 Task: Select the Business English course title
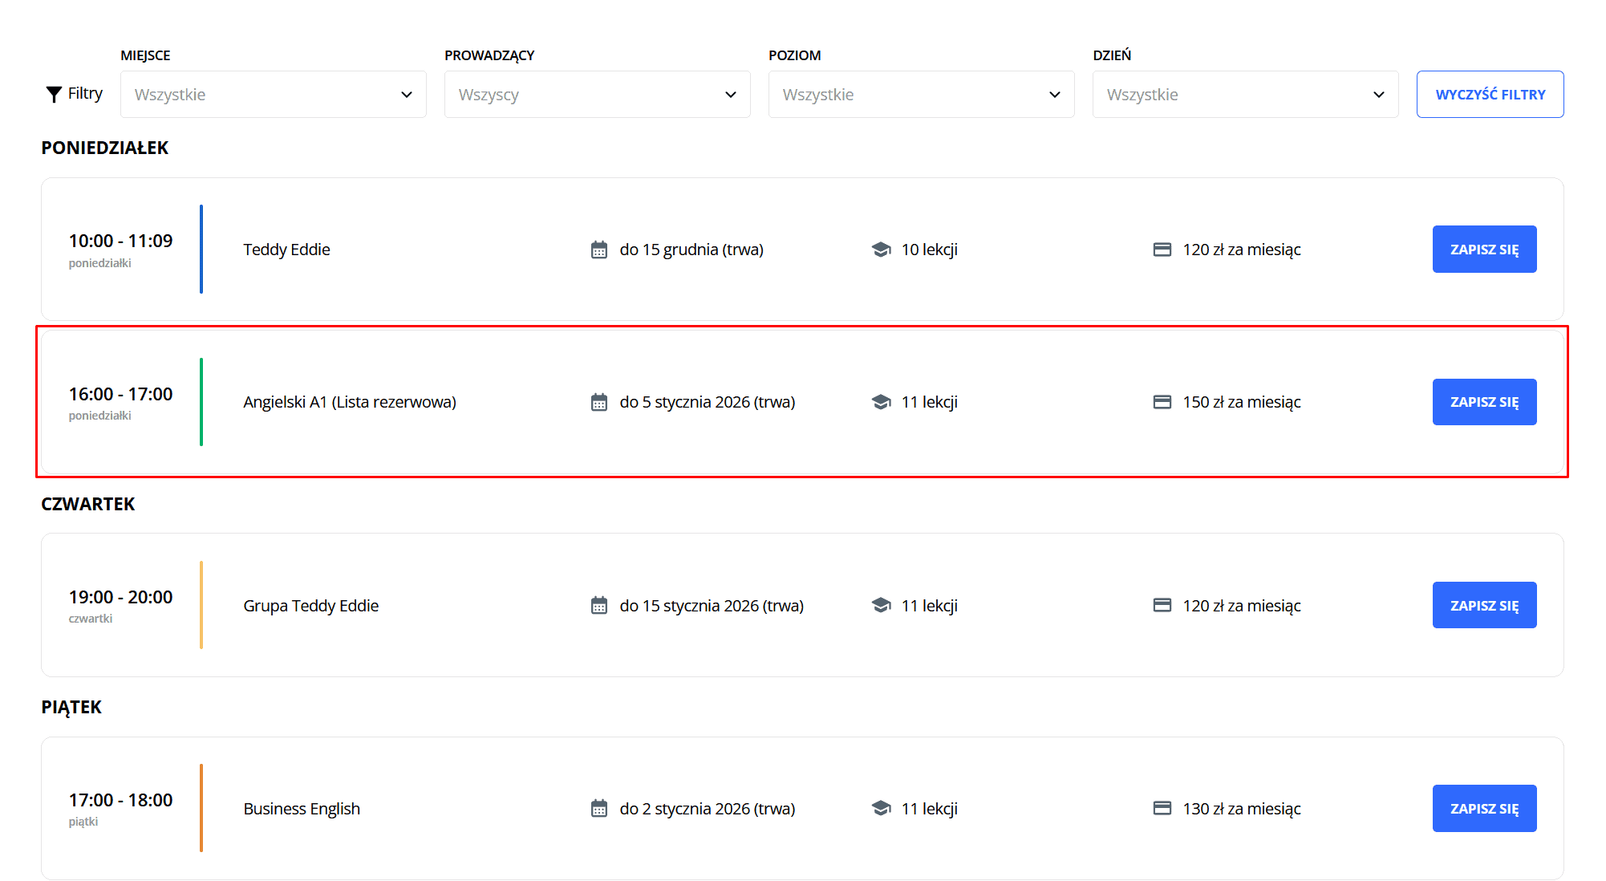click(302, 809)
